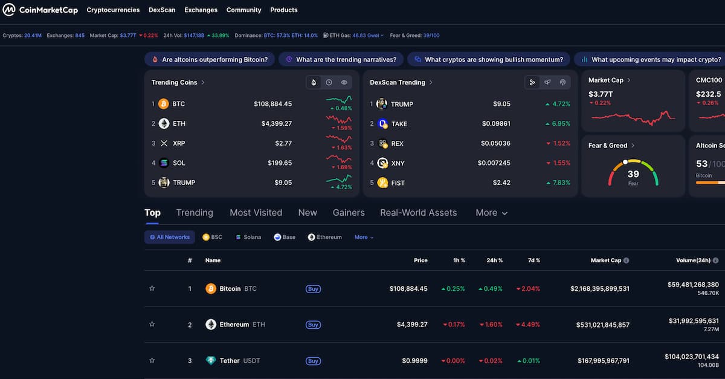The width and height of the screenshot is (725, 379).
Task: Ask 'Are altcoins outperforming Bitcoin?'
Action: click(210, 59)
